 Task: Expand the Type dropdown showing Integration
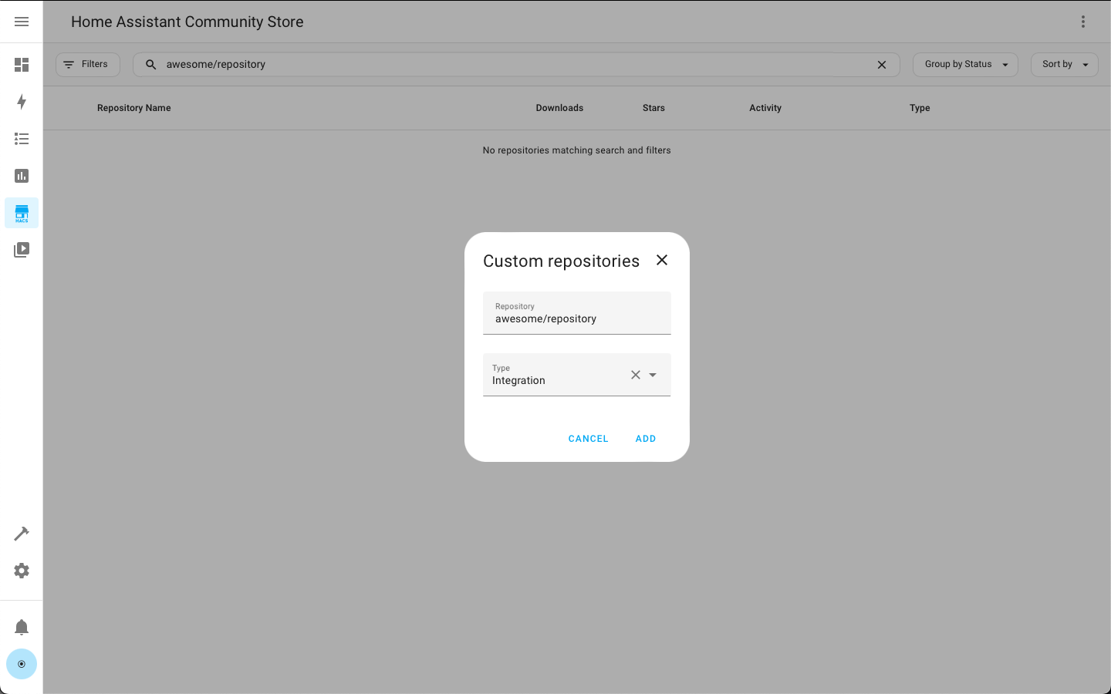(x=653, y=375)
